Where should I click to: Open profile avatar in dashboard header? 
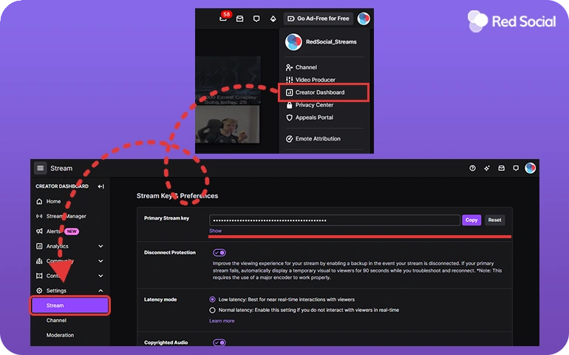530,168
